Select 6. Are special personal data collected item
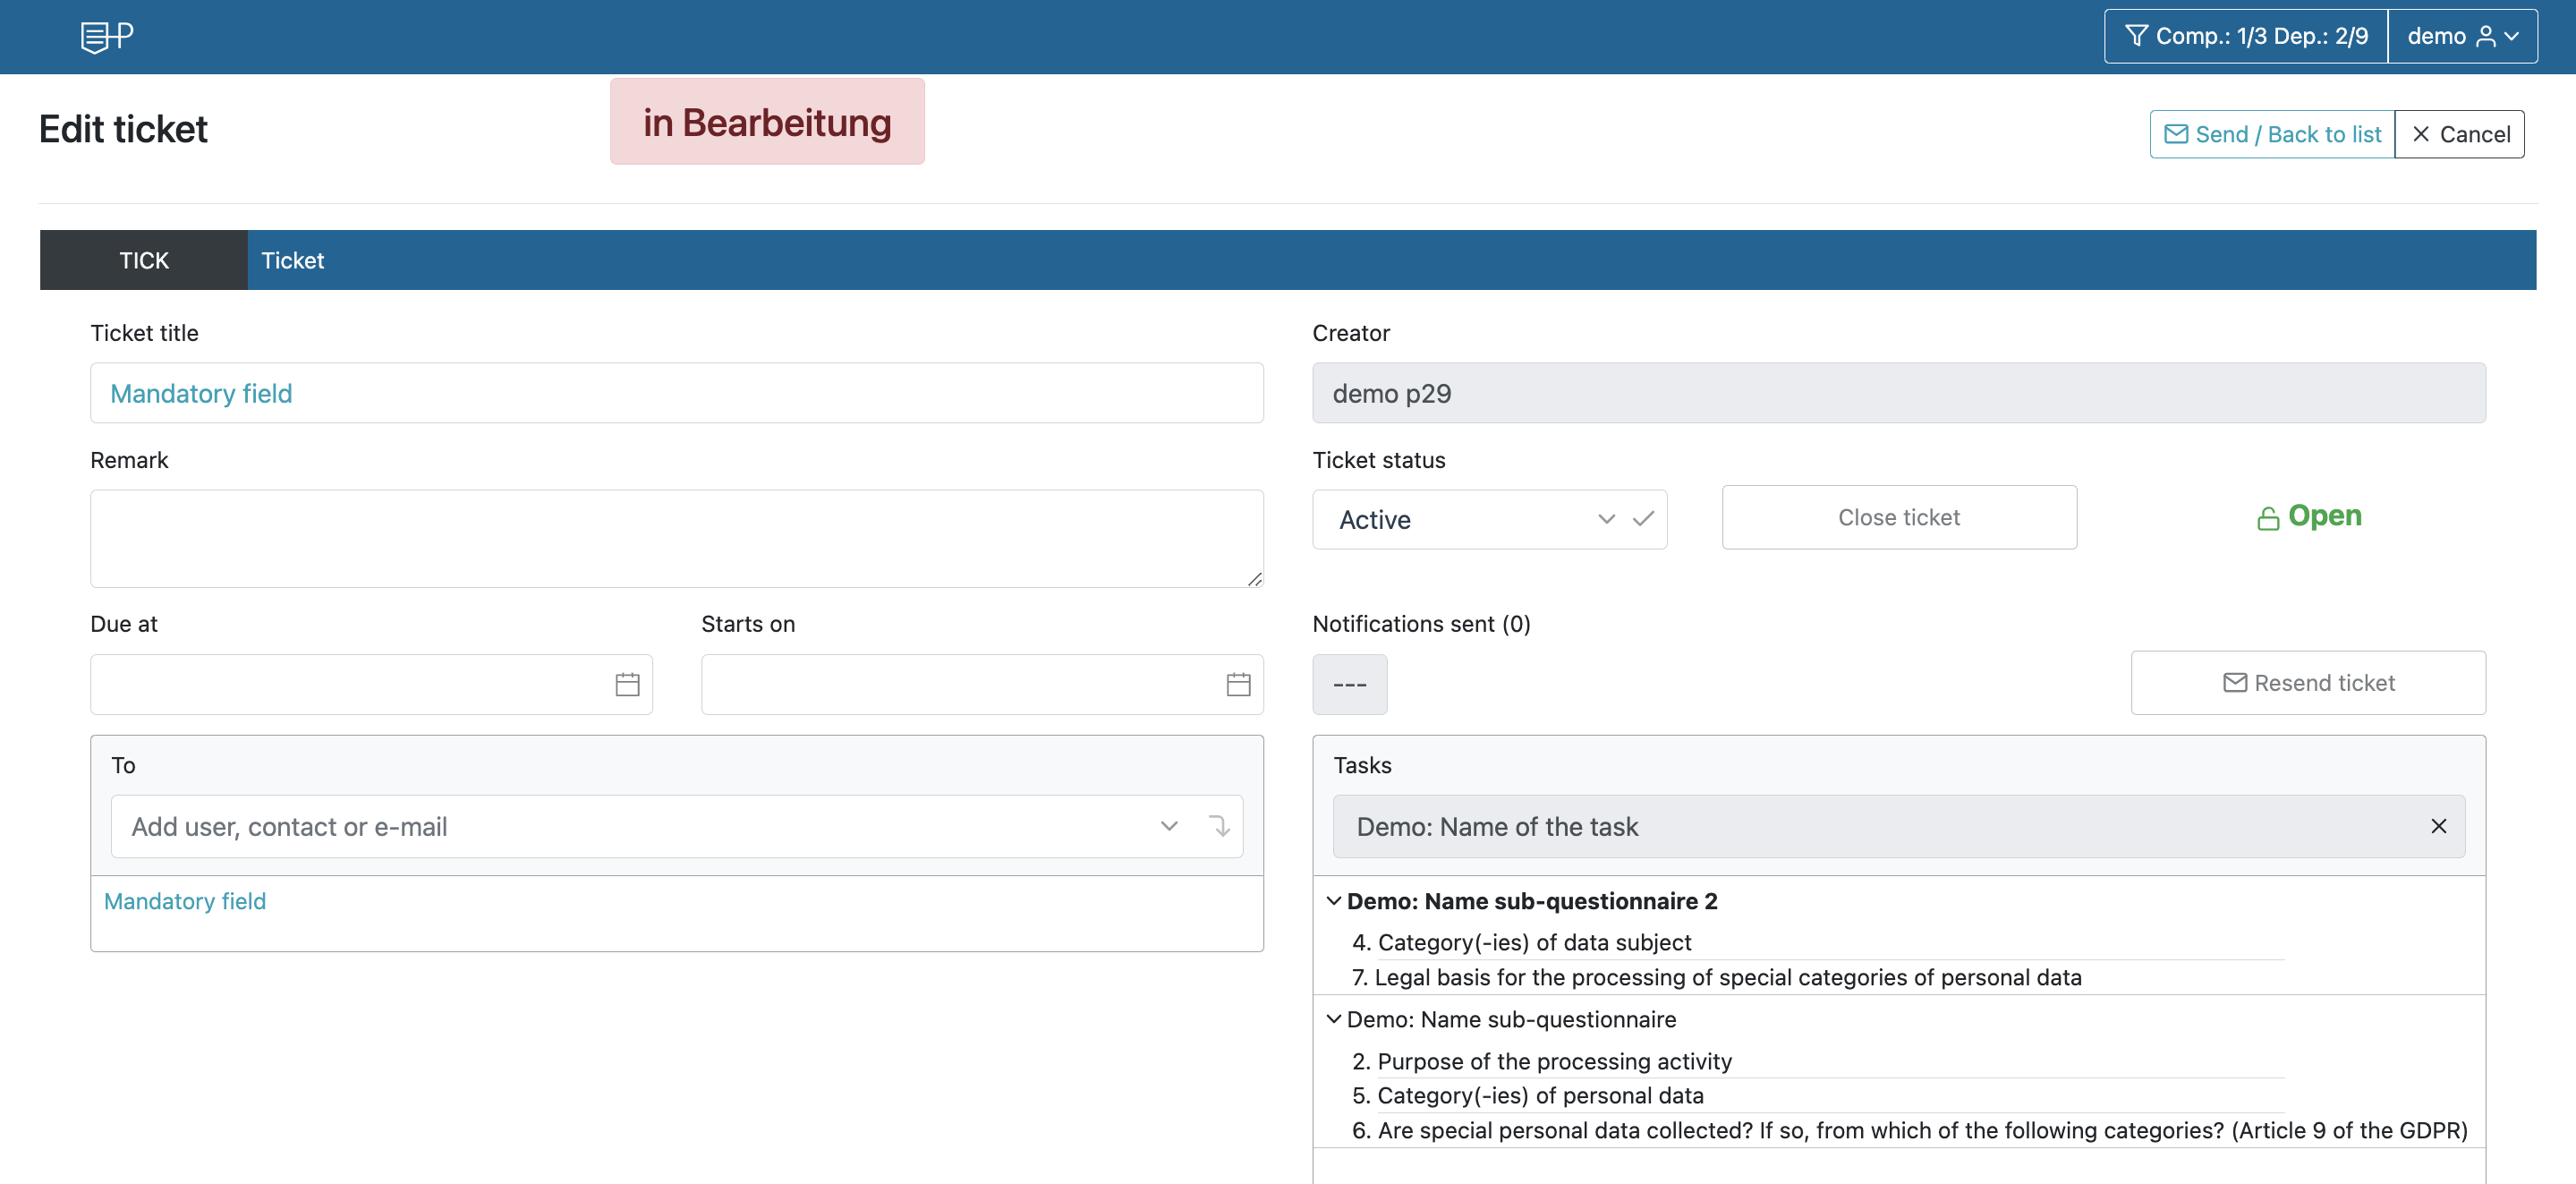Screen dimensions: 2576x1184 pos(1909,1130)
